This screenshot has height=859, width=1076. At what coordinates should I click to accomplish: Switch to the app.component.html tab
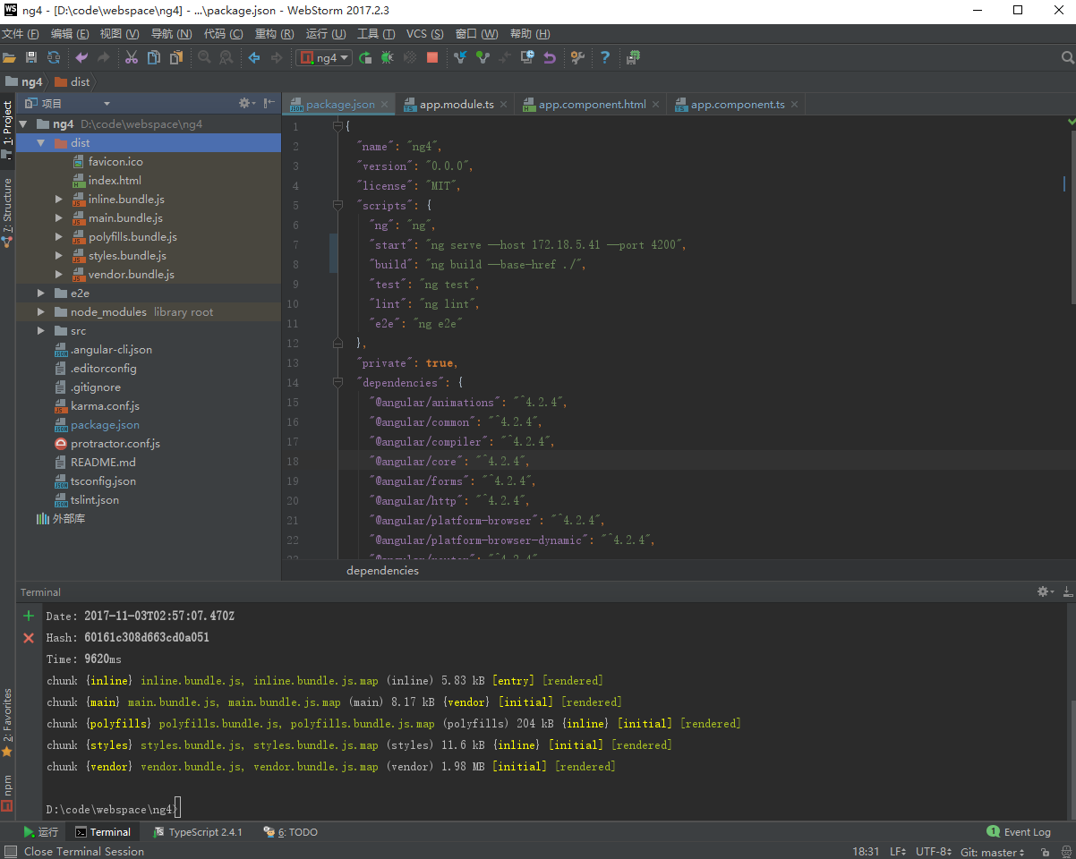(592, 105)
